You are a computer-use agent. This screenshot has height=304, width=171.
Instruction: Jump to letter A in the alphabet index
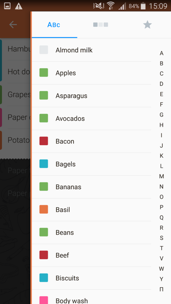coord(161,53)
